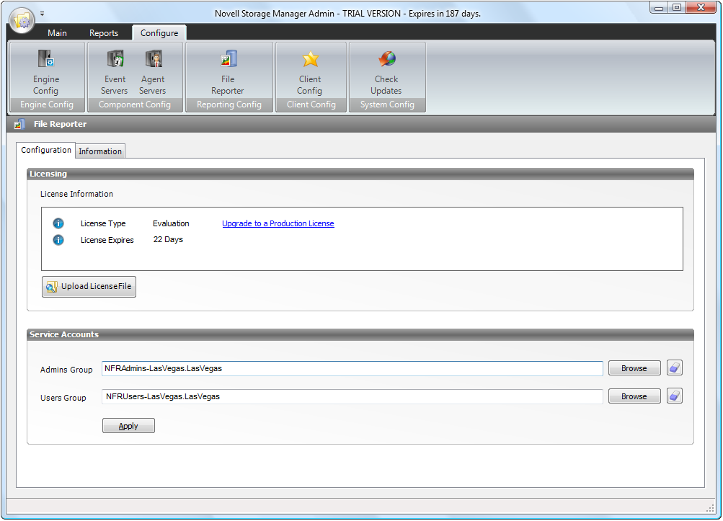The image size is (723, 521).
Task: Switch to the Reports ribbon tab
Action: 104,33
